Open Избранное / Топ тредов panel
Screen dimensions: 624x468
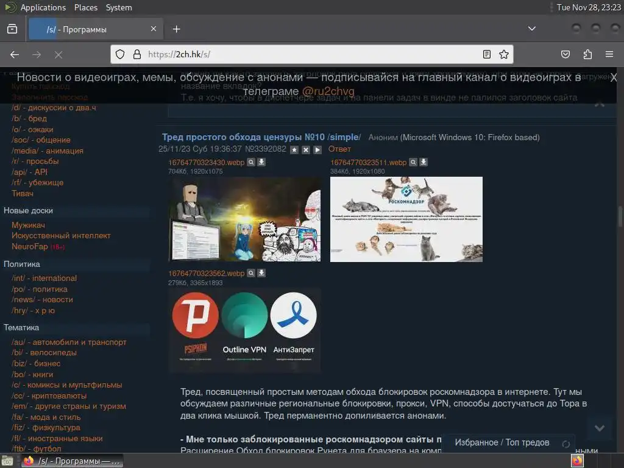coord(502,442)
